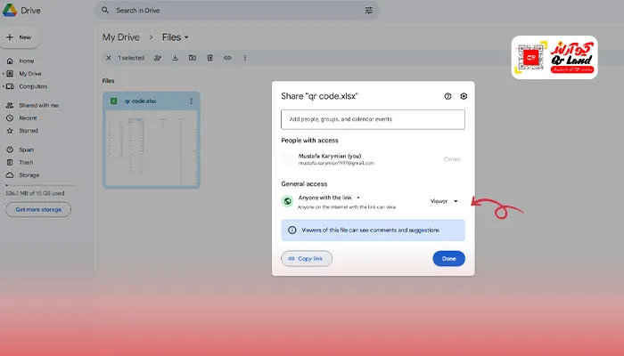The height and width of the screenshot is (356, 624).
Task: Click the share person-add toolbar icon
Action: 158,58
